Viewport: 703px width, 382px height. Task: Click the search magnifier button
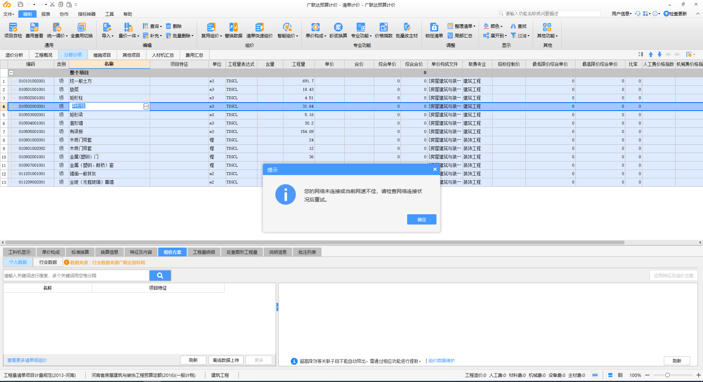coord(160,275)
